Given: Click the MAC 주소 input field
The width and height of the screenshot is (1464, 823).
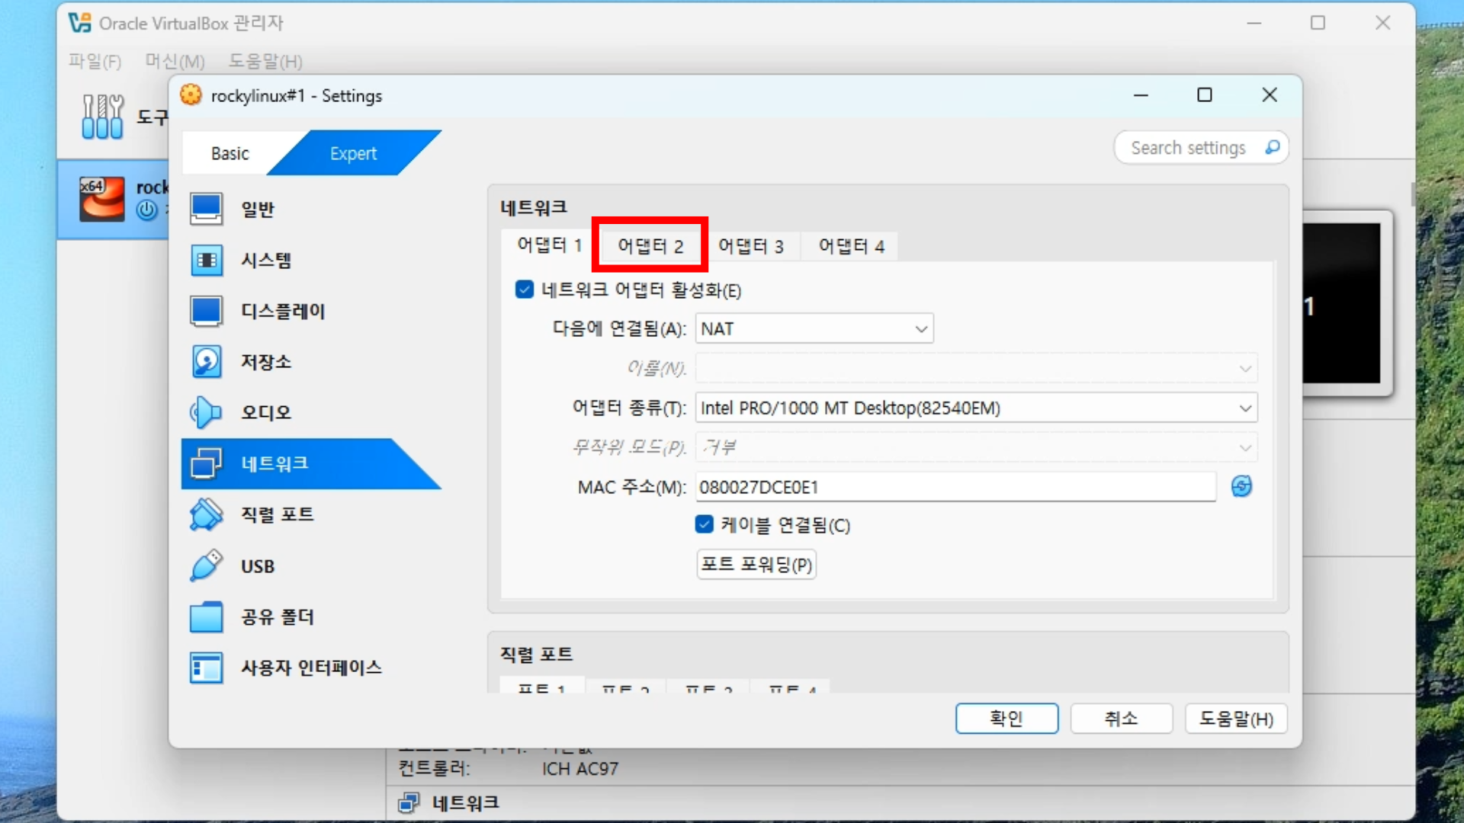Looking at the screenshot, I should 955,487.
